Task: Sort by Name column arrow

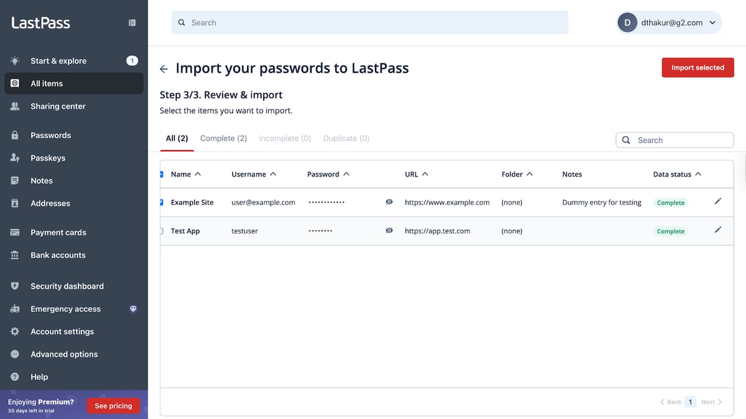Action: [x=198, y=174]
